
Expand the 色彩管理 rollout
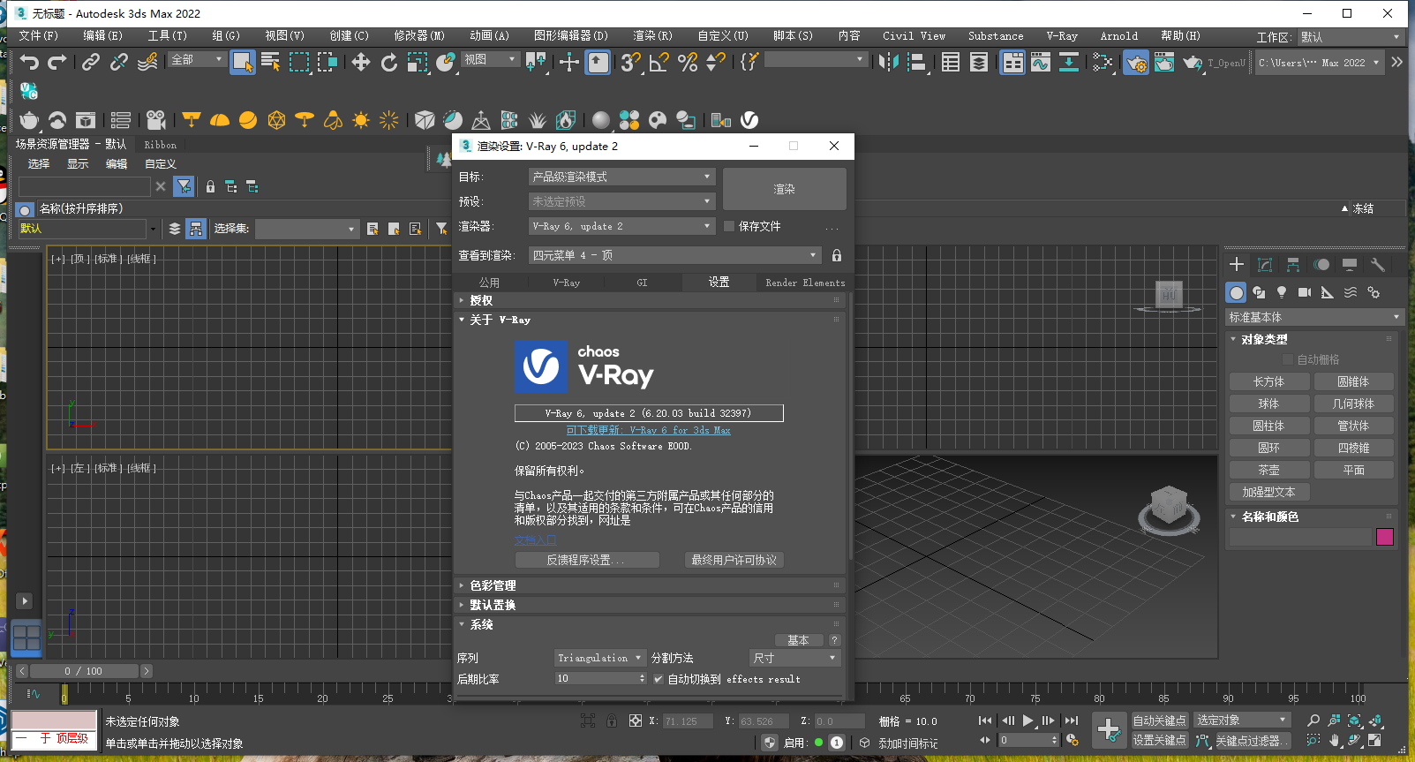(493, 585)
